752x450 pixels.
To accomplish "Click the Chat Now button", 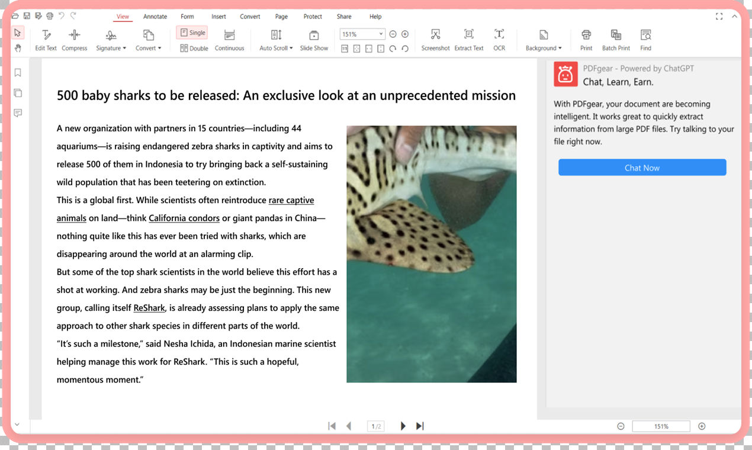I will click(x=642, y=168).
